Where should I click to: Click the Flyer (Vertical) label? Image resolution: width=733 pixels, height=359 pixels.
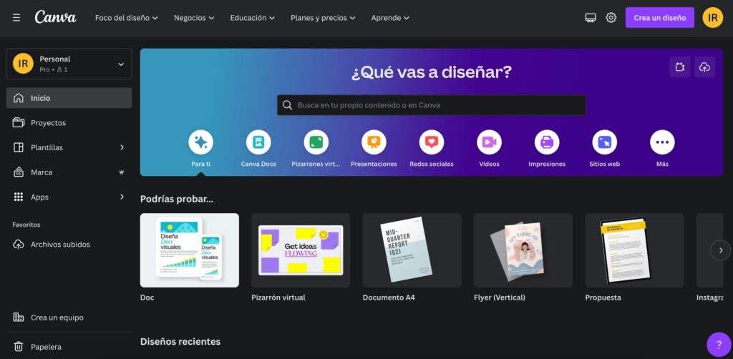(499, 297)
